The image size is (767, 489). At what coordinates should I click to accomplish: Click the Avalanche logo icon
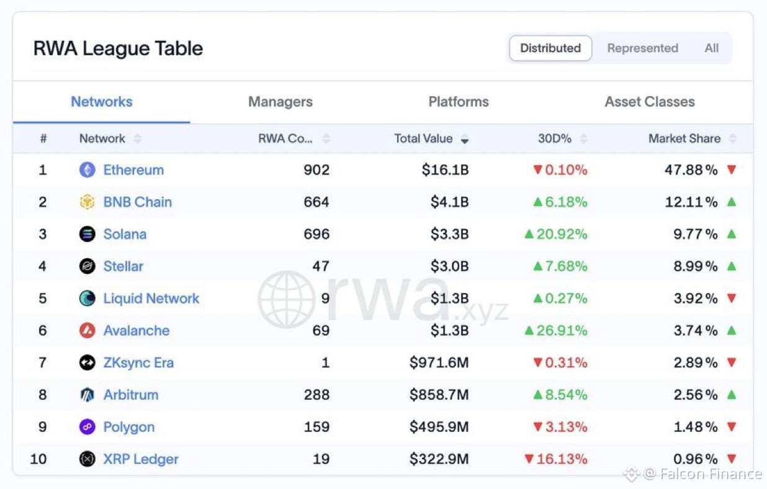coord(87,331)
